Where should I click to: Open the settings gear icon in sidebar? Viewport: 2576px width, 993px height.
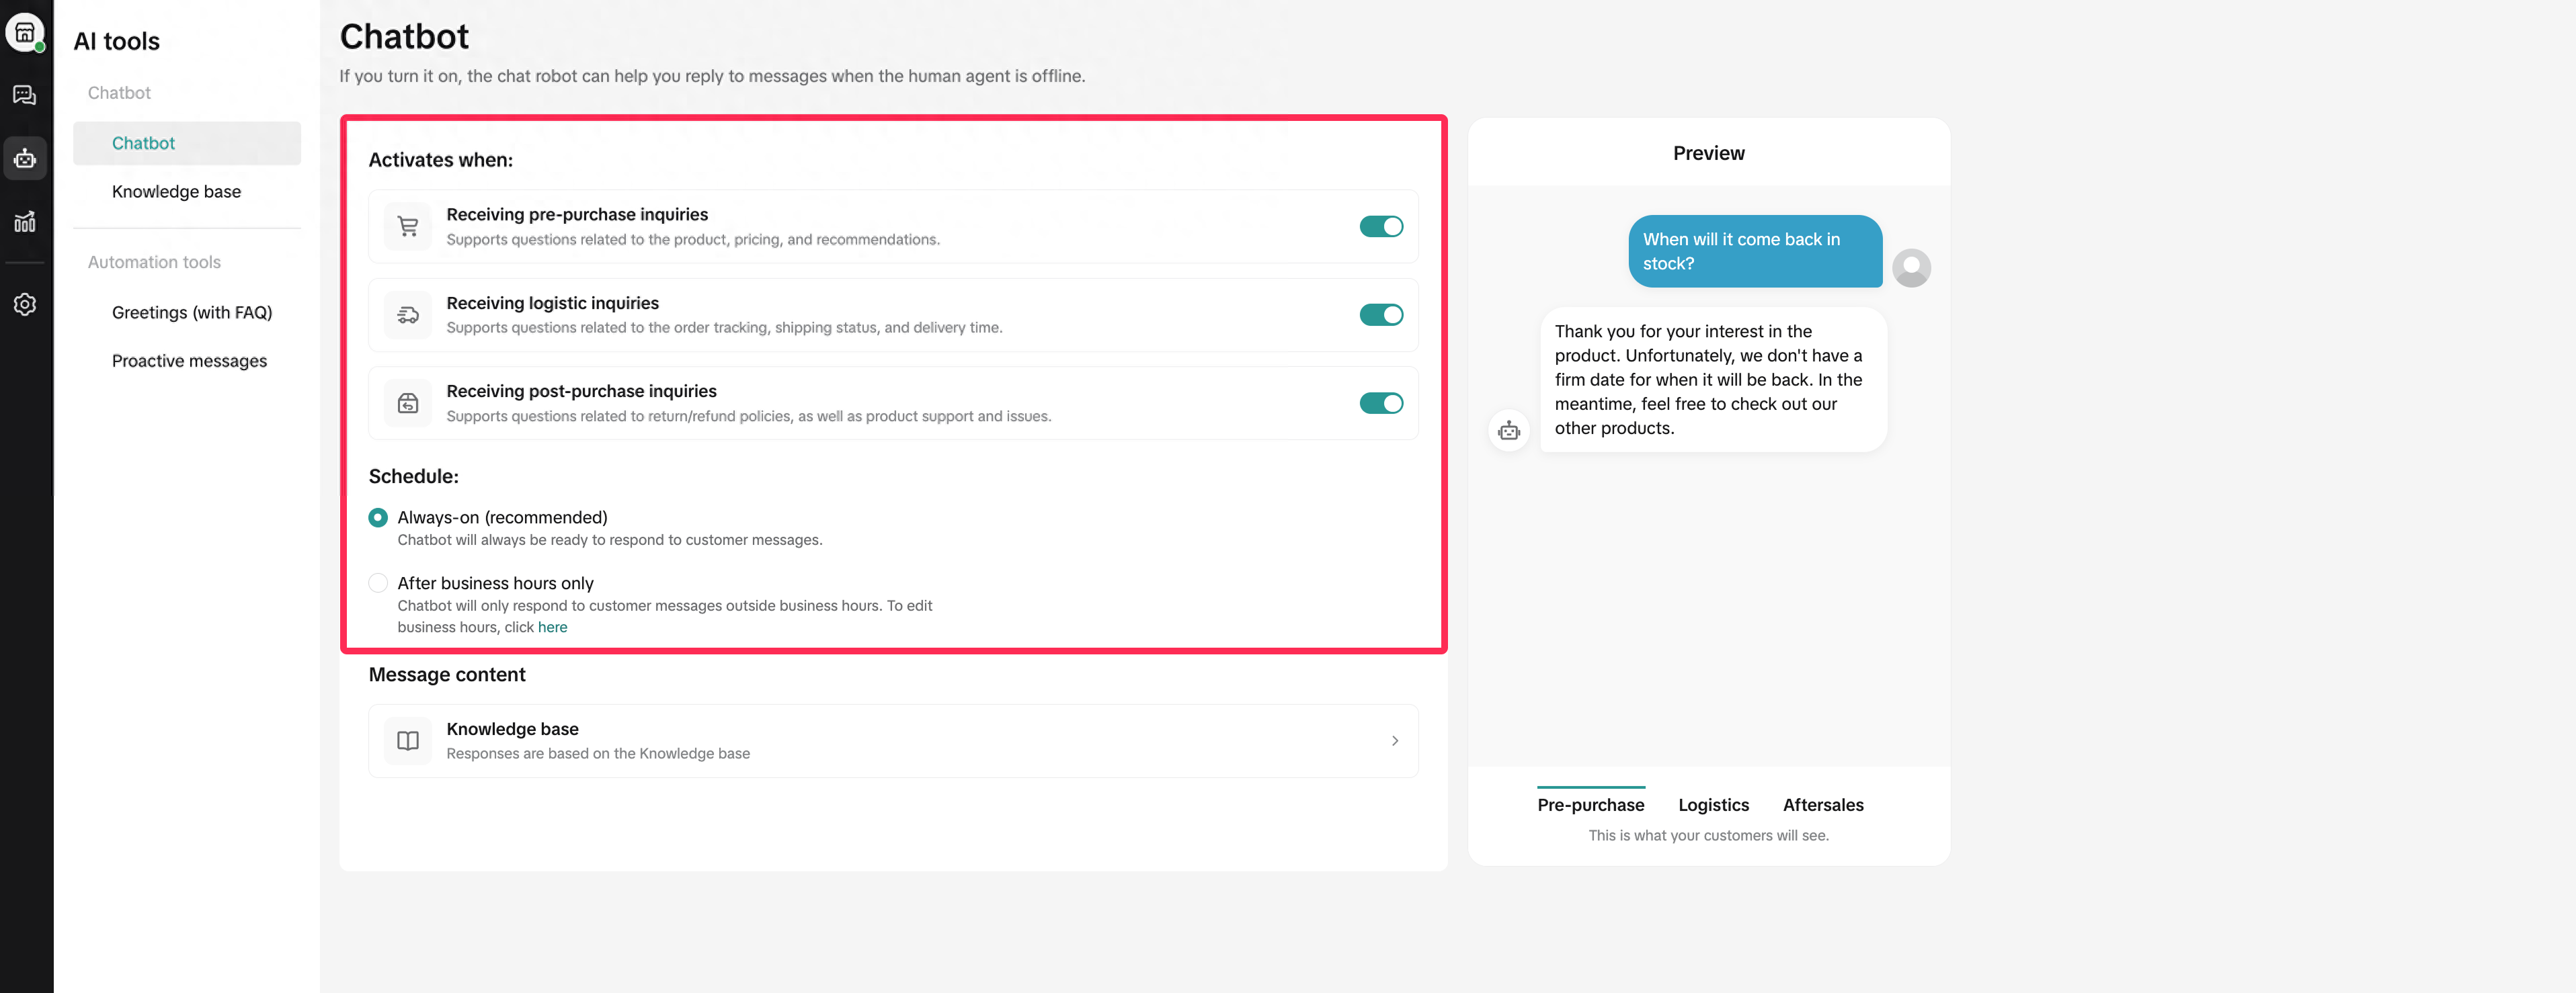click(25, 304)
